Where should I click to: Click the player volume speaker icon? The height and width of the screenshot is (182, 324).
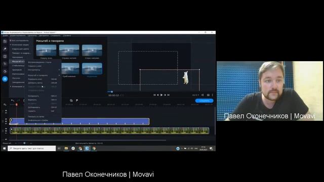(202, 95)
